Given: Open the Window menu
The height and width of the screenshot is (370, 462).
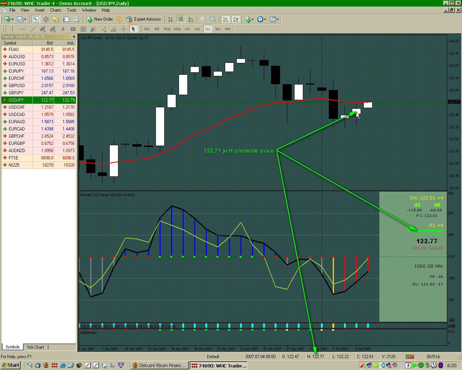Looking at the screenshot, I should [89, 10].
